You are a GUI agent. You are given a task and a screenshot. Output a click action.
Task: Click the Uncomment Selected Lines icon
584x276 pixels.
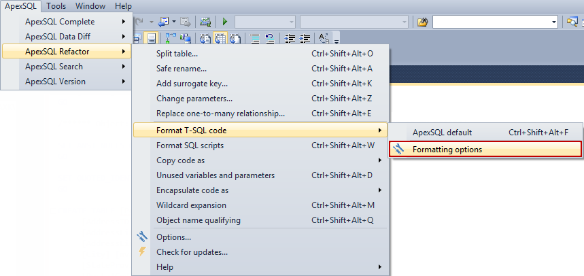click(x=270, y=38)
